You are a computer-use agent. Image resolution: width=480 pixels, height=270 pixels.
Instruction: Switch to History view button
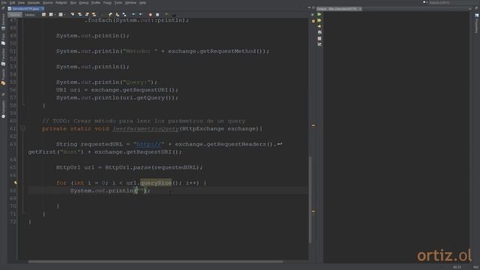tap(30, 15)
